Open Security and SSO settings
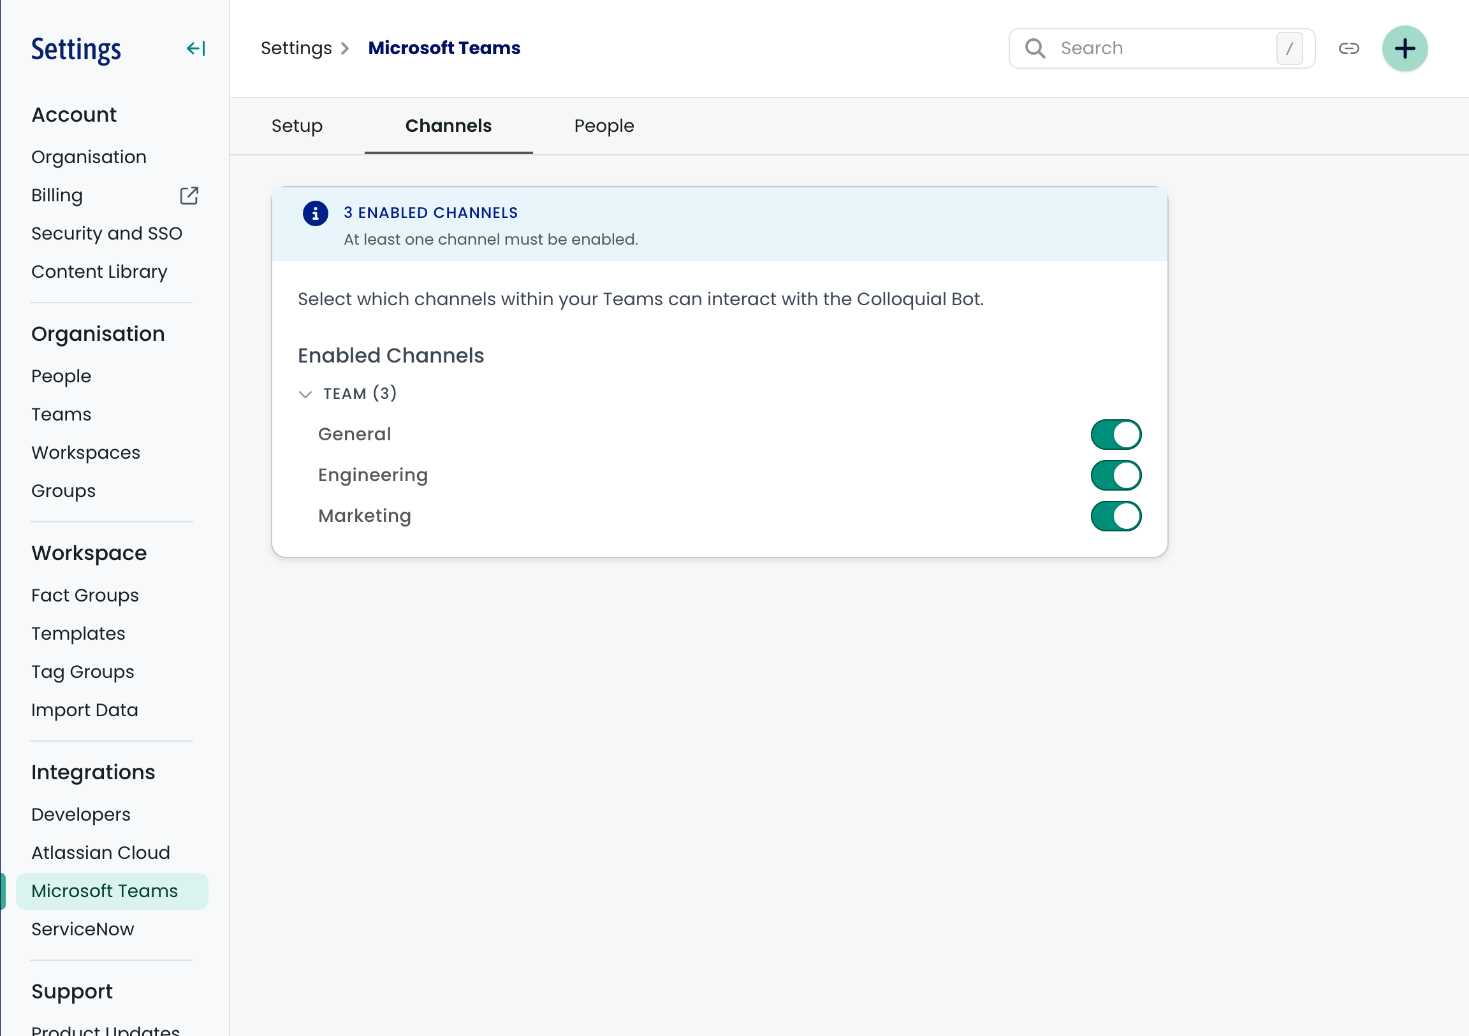The height and width of the screenshot is (1036, 1469). 107,234
